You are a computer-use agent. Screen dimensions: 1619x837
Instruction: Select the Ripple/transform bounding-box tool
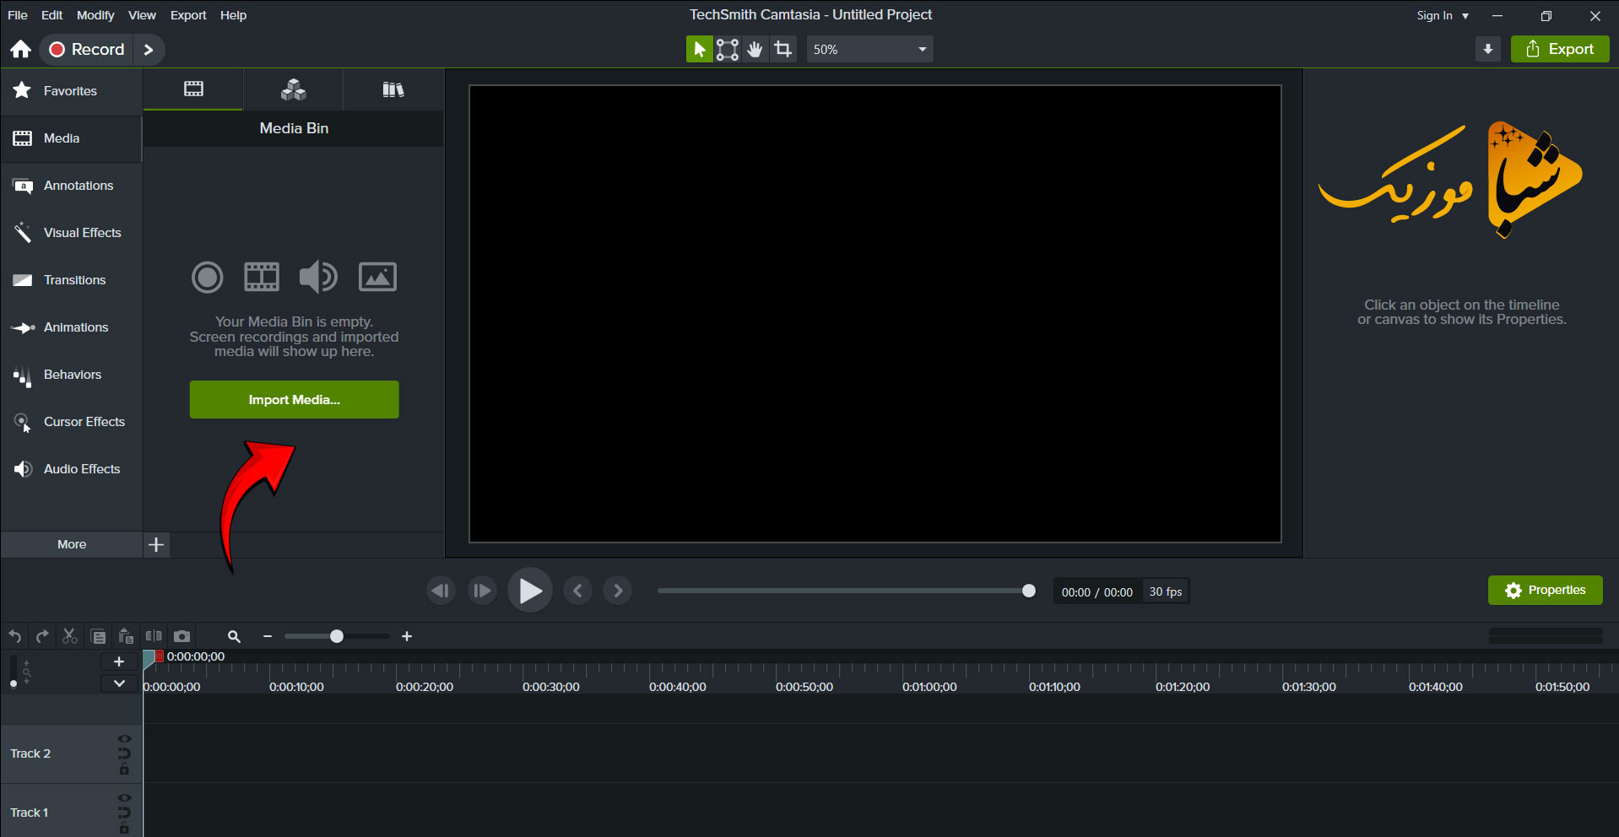[x=728, y=49]
